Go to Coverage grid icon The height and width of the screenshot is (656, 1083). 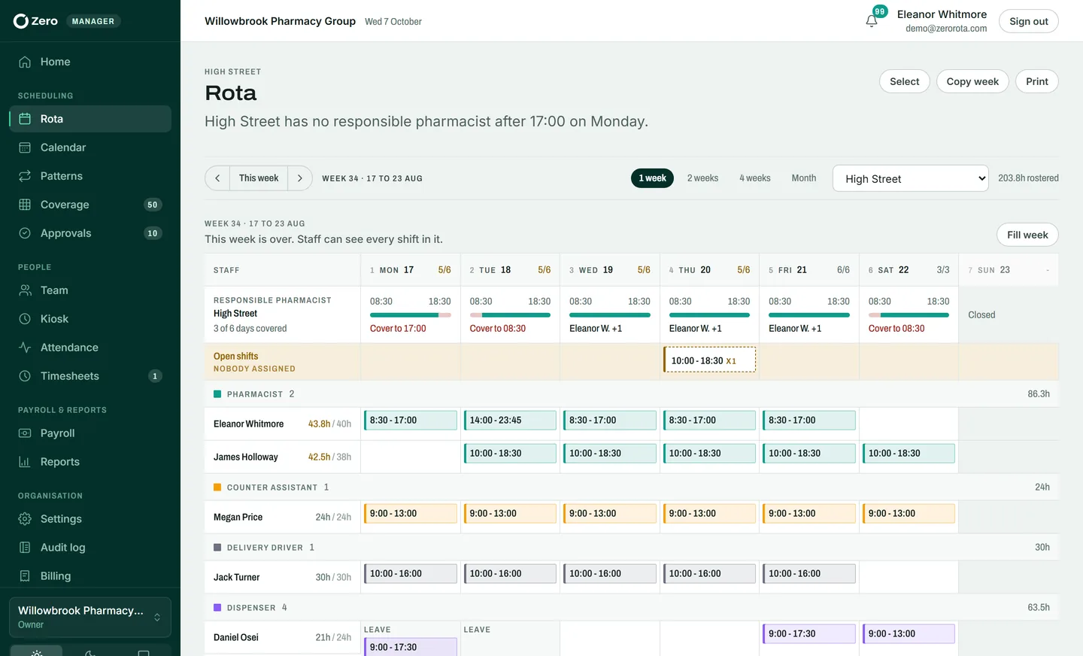(x=25, y=205)
